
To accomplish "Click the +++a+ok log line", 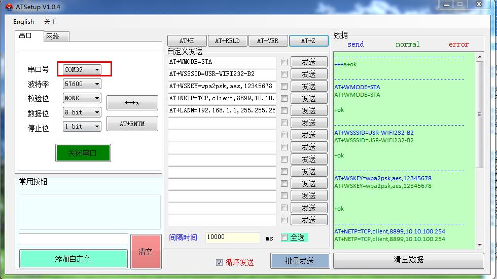I will [x=345, y=64].
